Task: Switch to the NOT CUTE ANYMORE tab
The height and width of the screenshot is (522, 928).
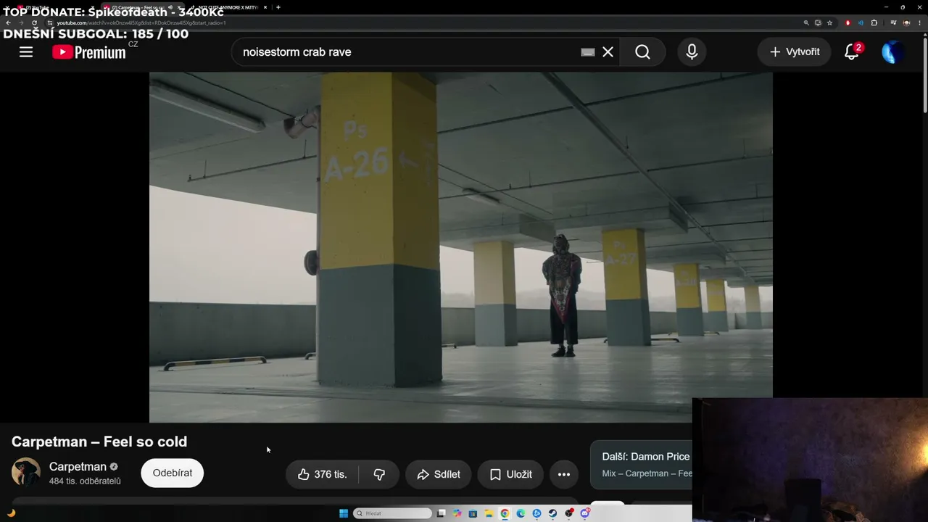Action: point(228,7)
